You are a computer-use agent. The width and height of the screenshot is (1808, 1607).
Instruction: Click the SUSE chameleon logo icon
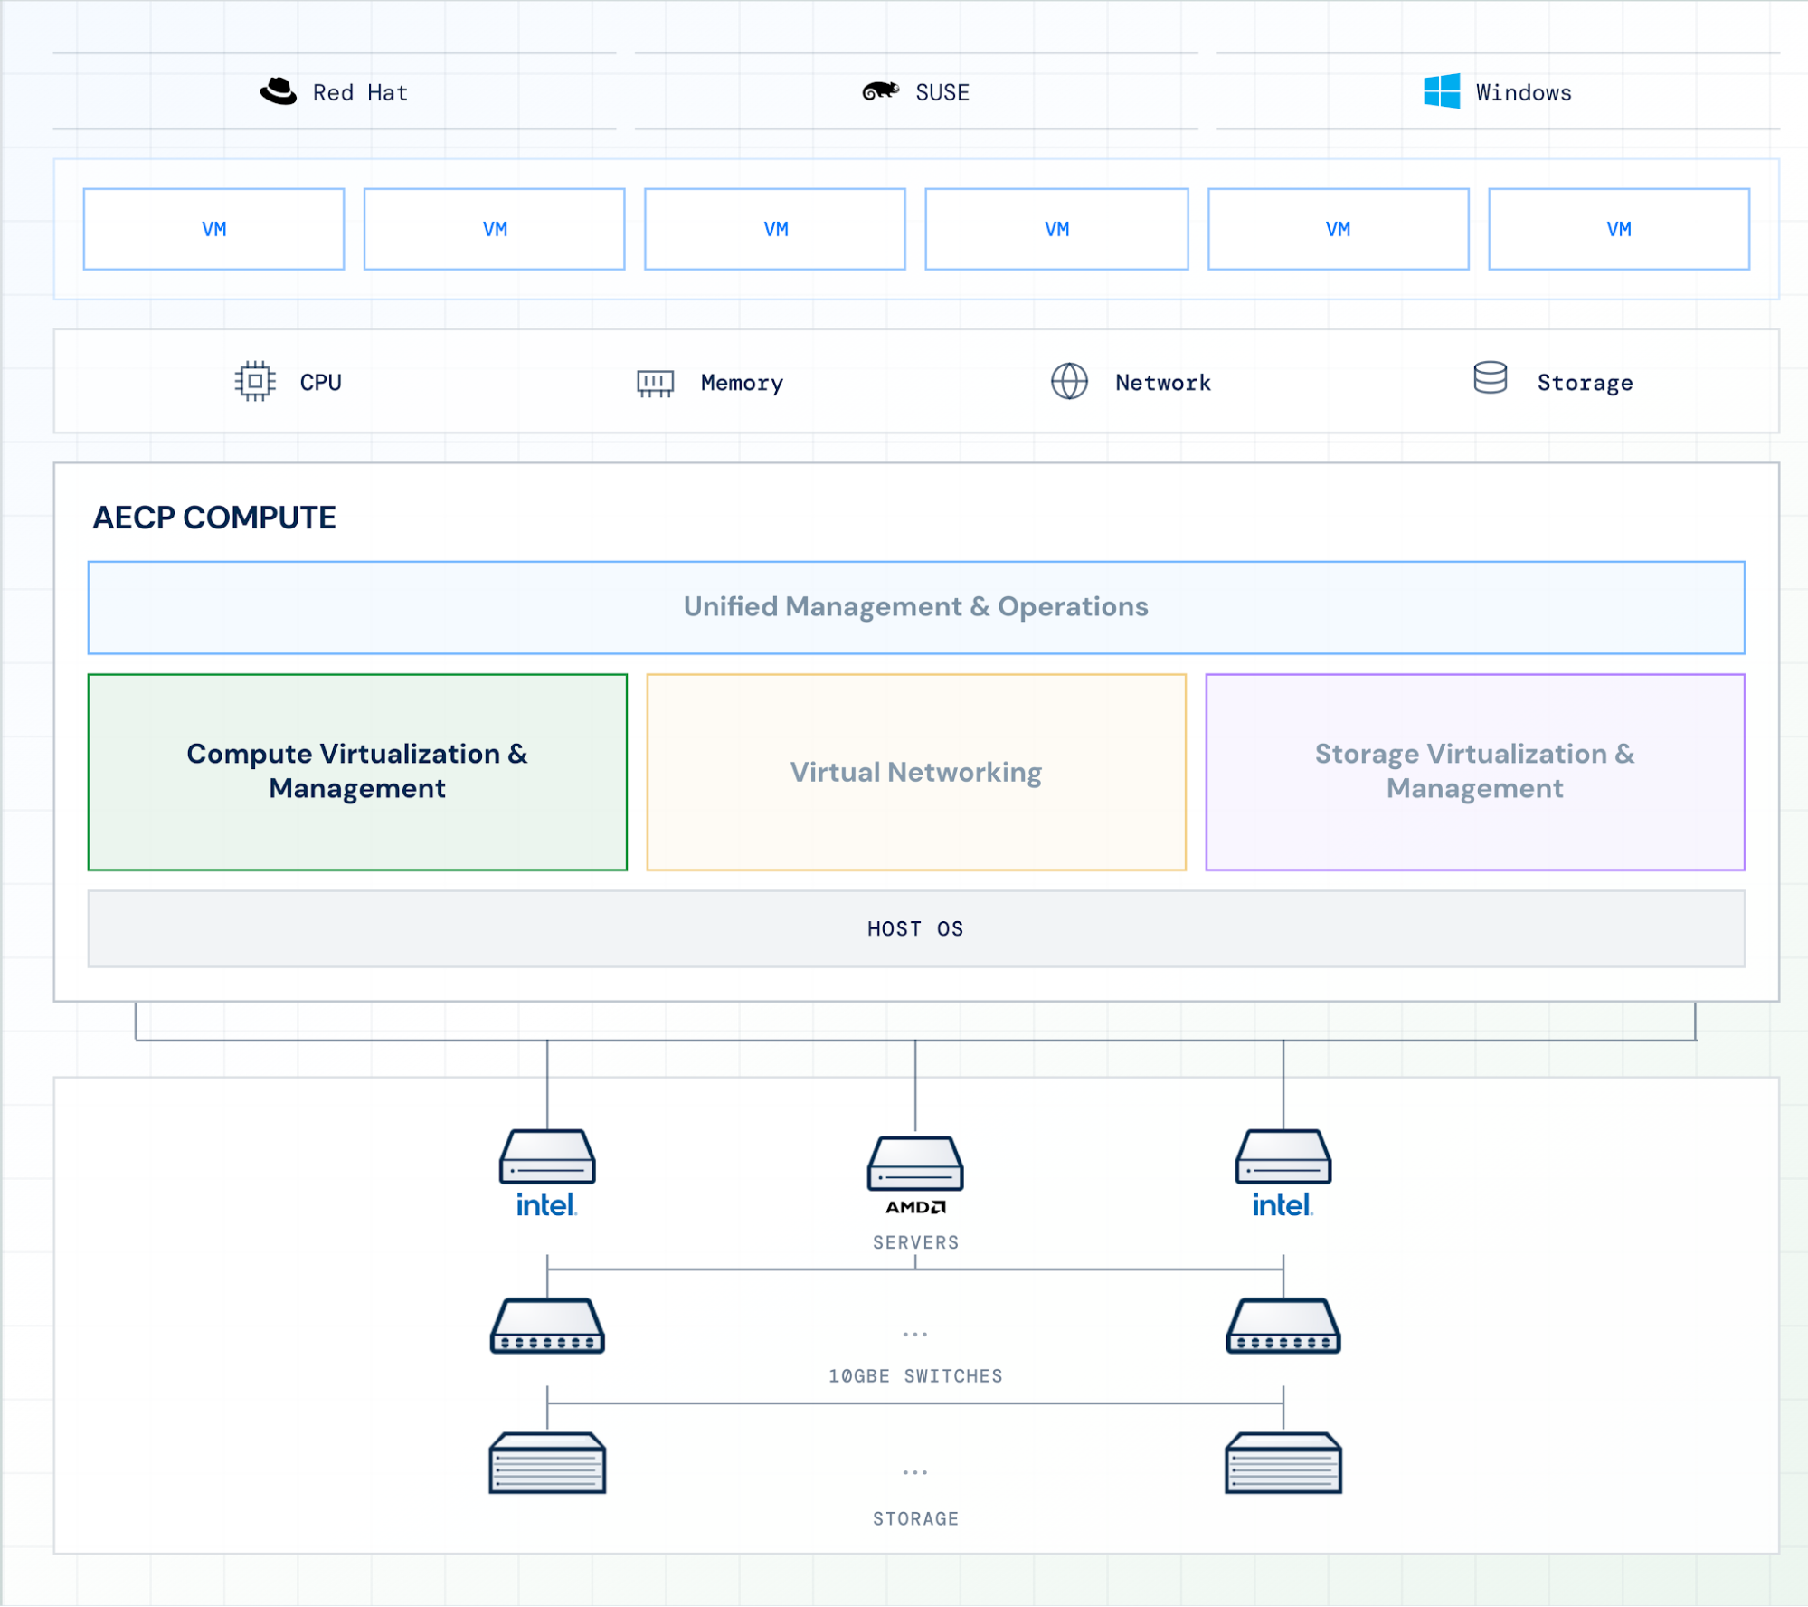(x=880, y=90)
